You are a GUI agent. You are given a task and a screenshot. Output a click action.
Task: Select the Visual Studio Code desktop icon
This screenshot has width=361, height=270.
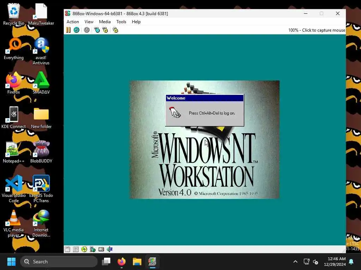point(14,189)
